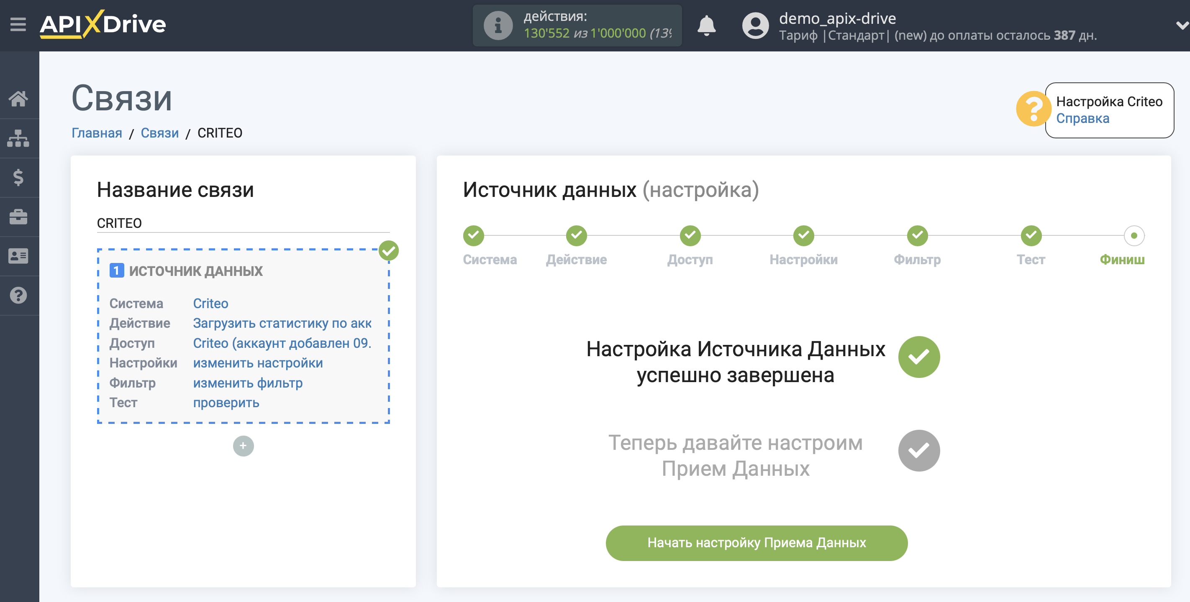This screenshot has width=1190, height=602.
Task: Click изменить настройки link
Action: tap(258, 363)
